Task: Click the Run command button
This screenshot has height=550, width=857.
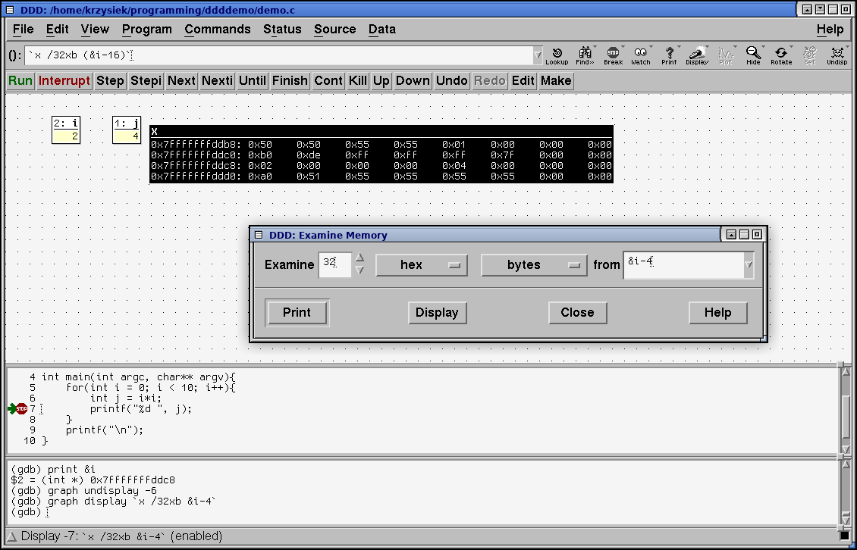Action: tap(20, 81)
